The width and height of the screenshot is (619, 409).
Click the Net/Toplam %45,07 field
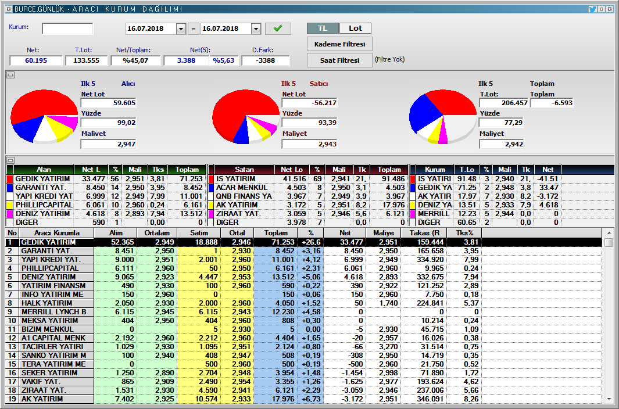point(135,60)
